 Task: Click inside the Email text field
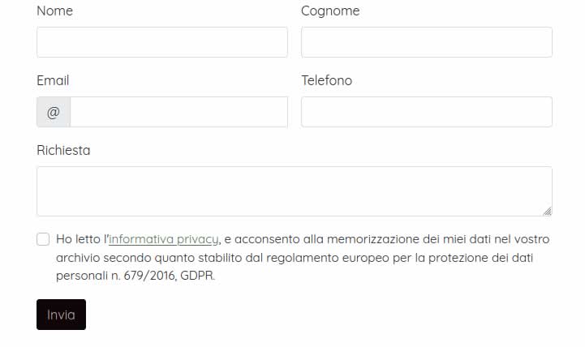(179, 112)
